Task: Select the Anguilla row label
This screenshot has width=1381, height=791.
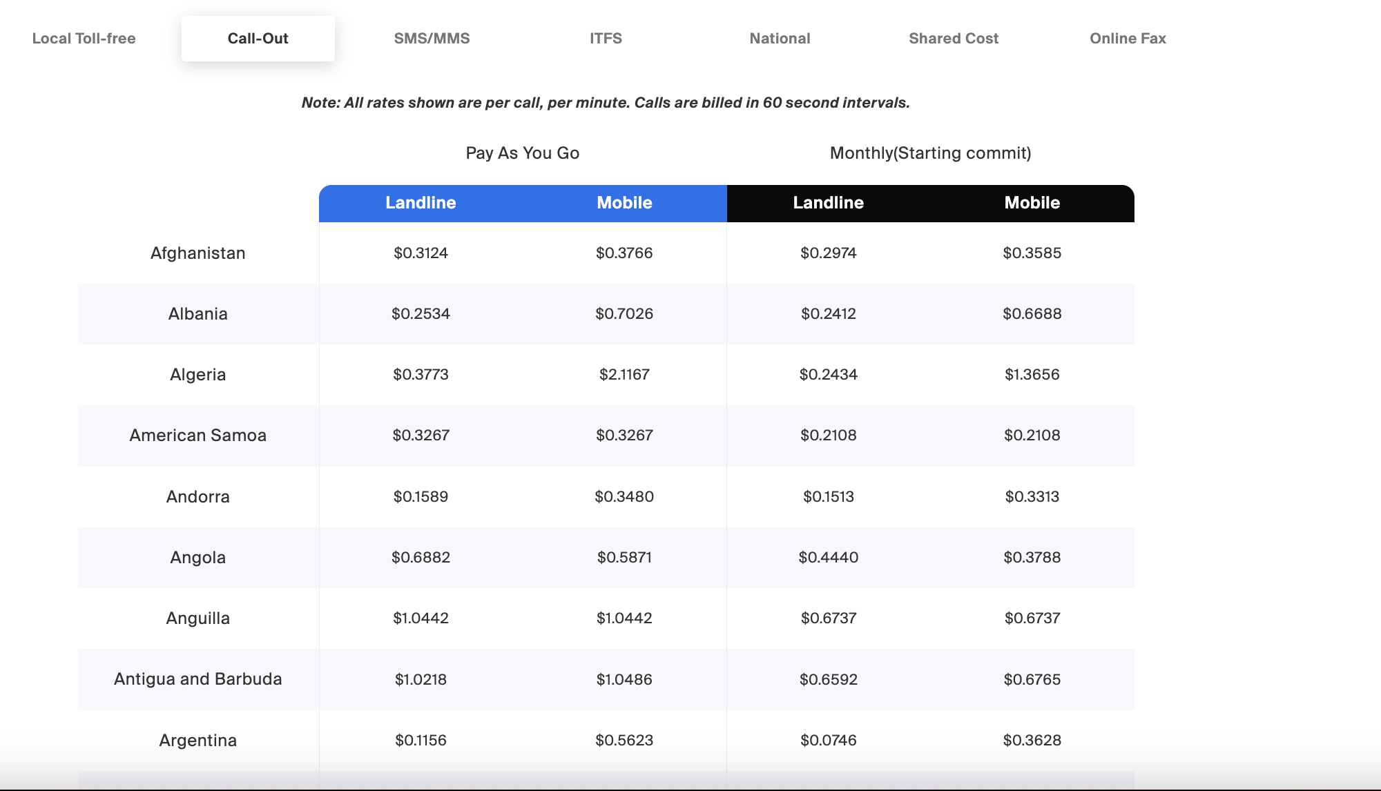Action: pyautogui.click(x=198, y=618)
